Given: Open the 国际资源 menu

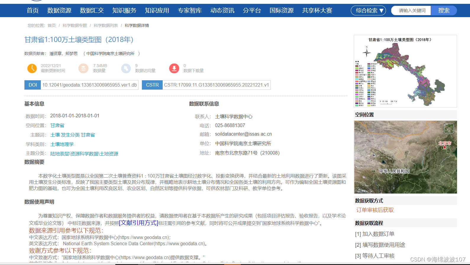Looking at the screenshot, I should point(282,11).
